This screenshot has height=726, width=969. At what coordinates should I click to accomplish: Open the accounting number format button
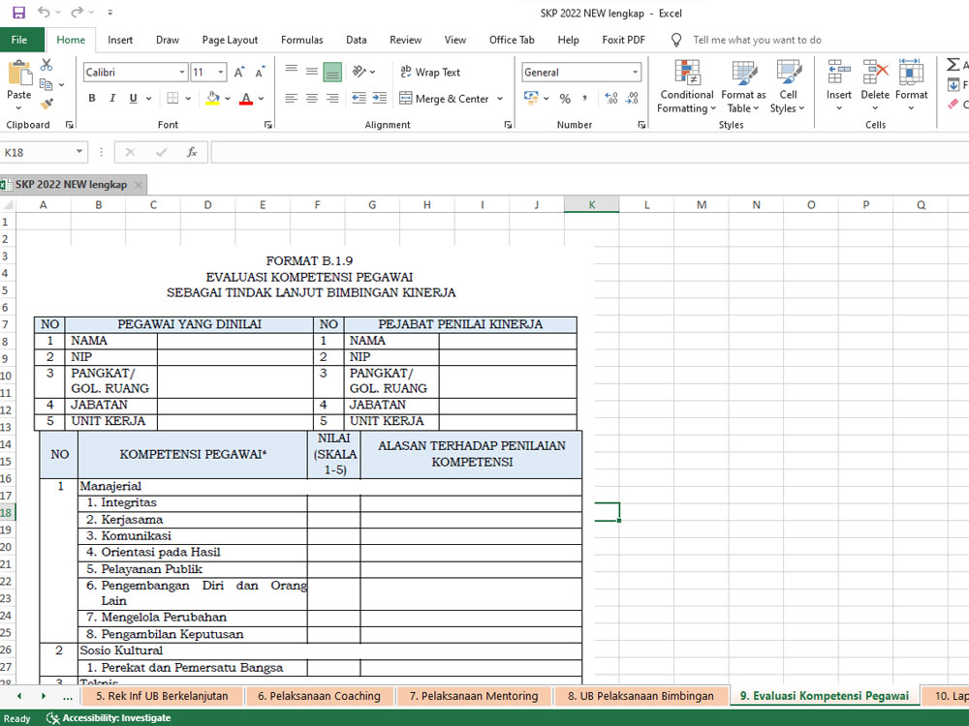(x=531, y=98)
